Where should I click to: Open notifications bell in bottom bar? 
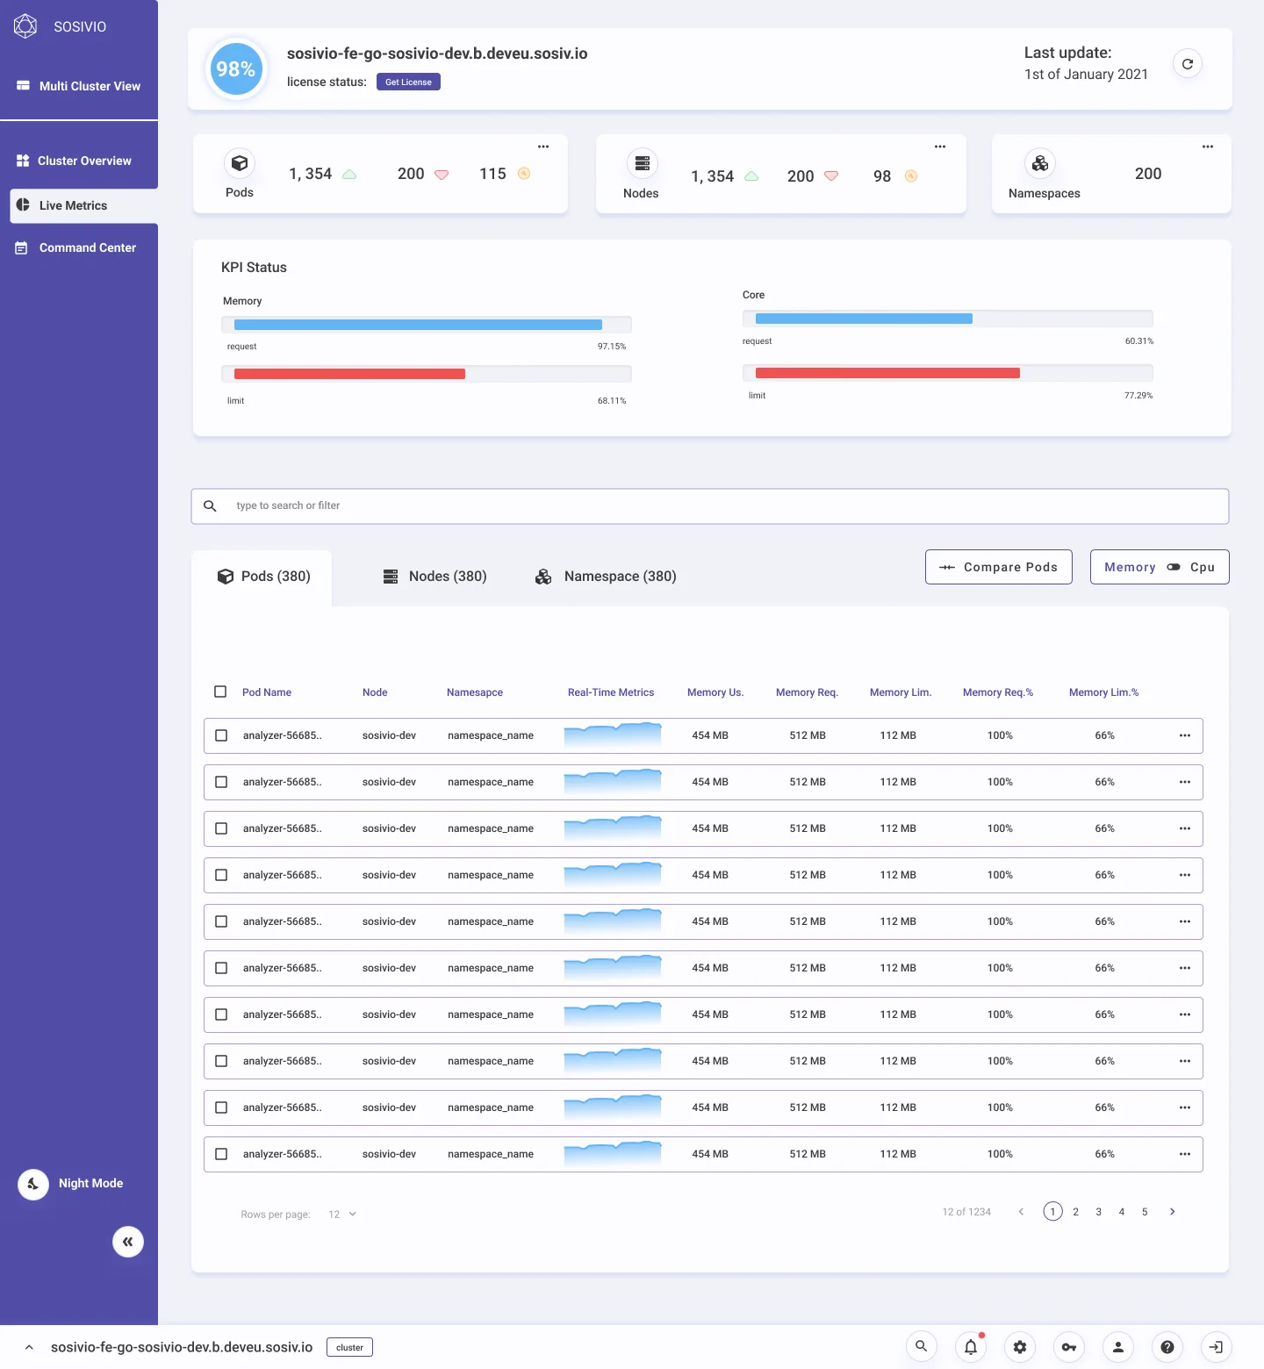point(971,1346)
